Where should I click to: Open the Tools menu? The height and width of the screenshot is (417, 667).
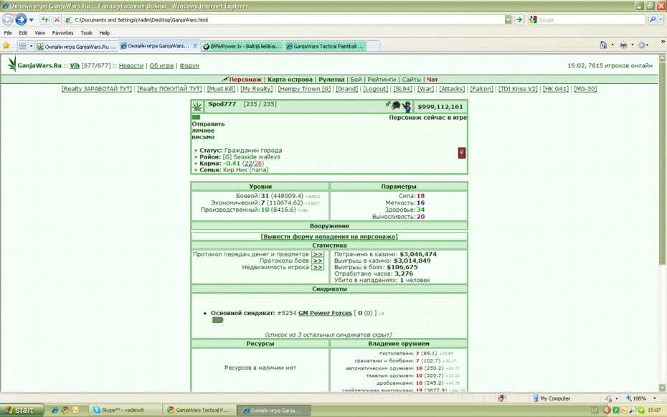[86, 33]
